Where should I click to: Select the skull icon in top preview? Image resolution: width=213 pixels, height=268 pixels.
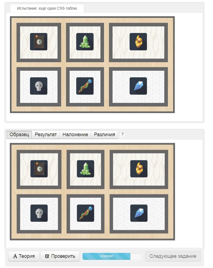39,86
